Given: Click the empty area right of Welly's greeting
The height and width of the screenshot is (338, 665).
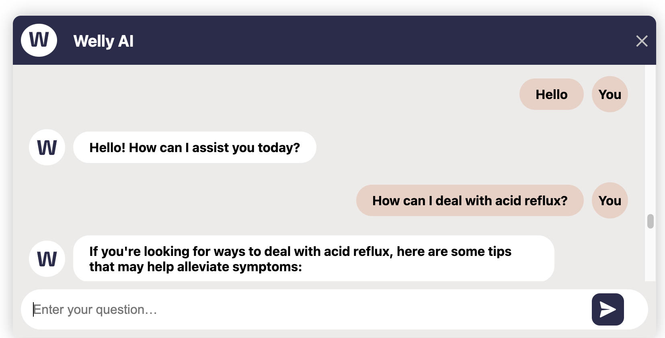Looking at the screenshot, I should pos(462,148).
